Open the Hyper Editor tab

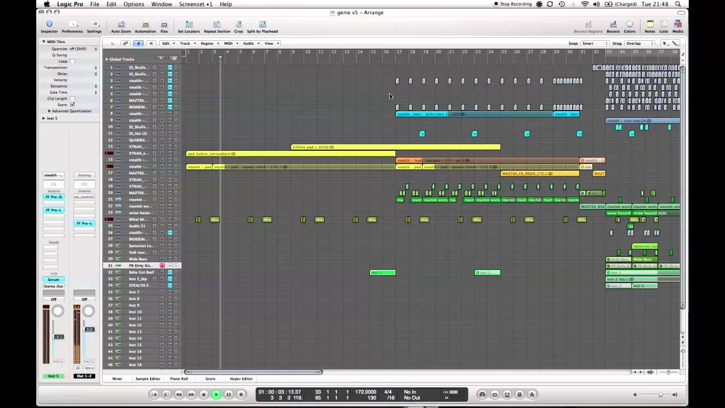(x=241, y=379)
